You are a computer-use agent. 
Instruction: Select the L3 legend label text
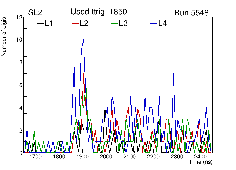[123, 23]
